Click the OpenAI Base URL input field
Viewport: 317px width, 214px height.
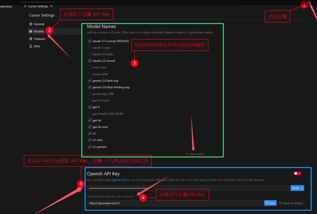[175, 203]
